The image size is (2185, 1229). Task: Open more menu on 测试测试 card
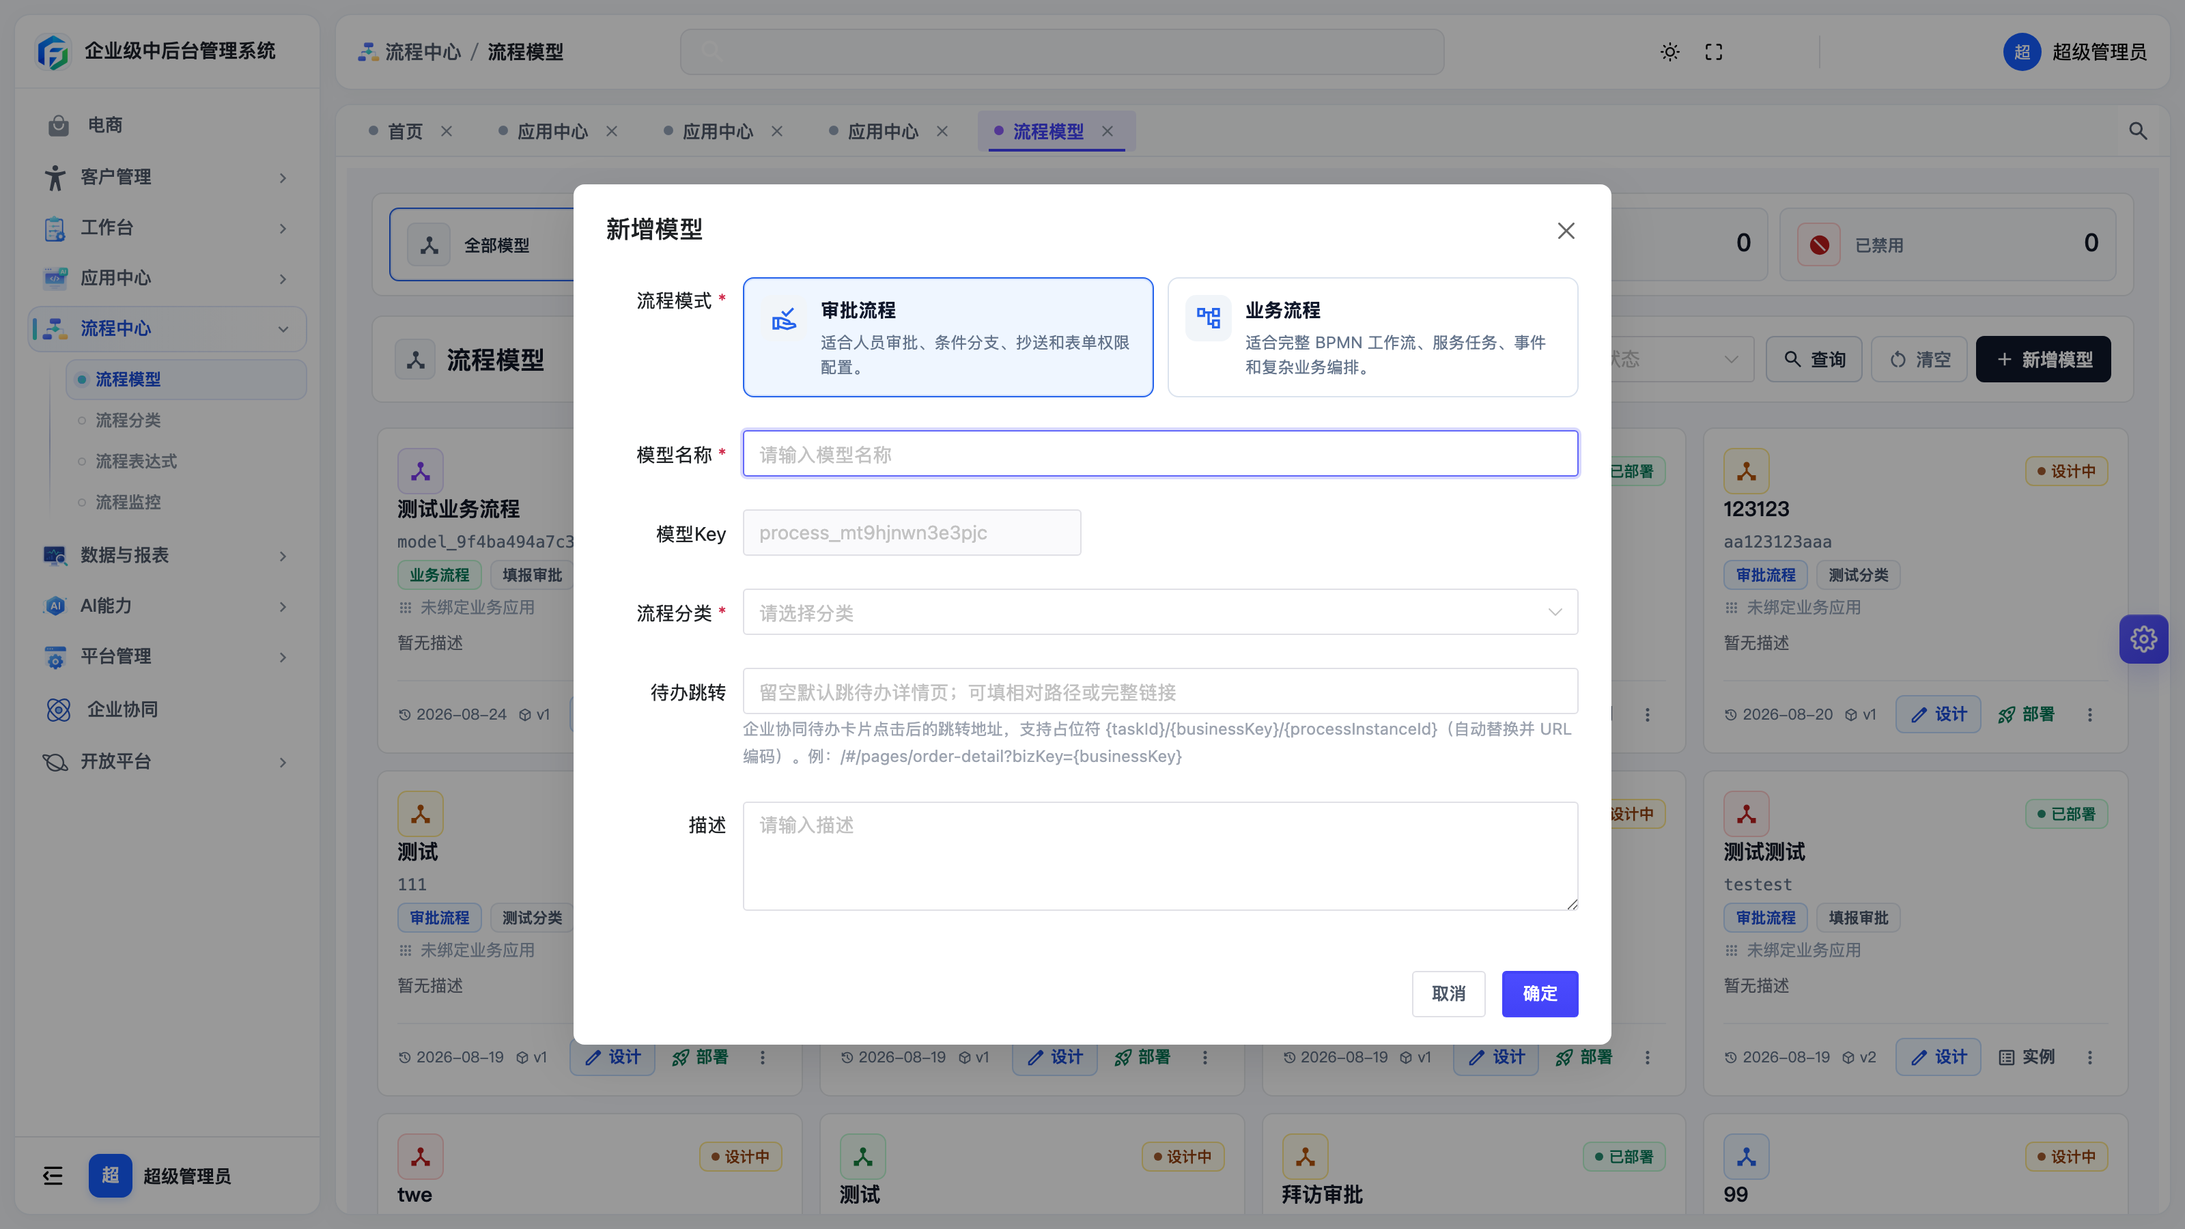(2089, 1057)
